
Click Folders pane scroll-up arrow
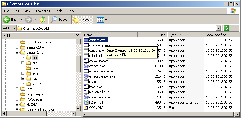(78, 42)
